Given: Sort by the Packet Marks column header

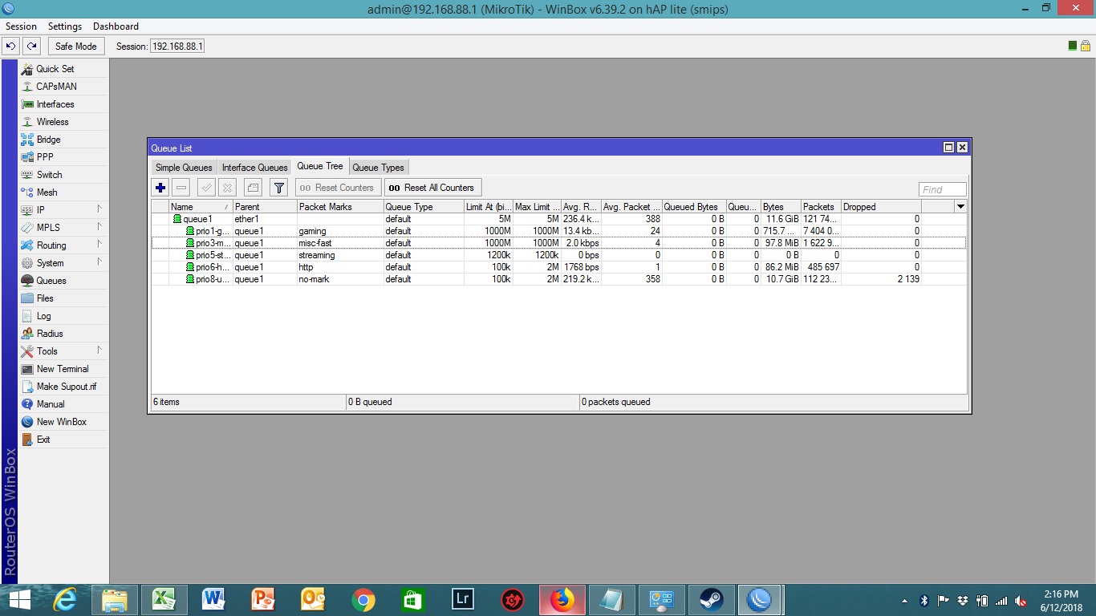Looking at the screenshot, I should (340, 207).
